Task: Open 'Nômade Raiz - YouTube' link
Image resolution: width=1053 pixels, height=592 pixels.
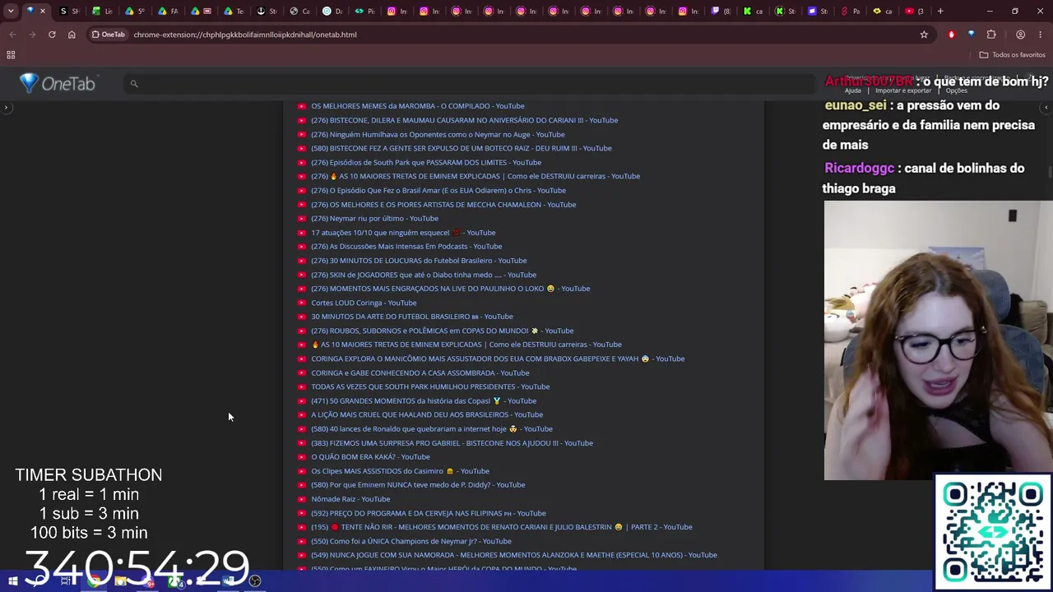Action: pos(350,499)
